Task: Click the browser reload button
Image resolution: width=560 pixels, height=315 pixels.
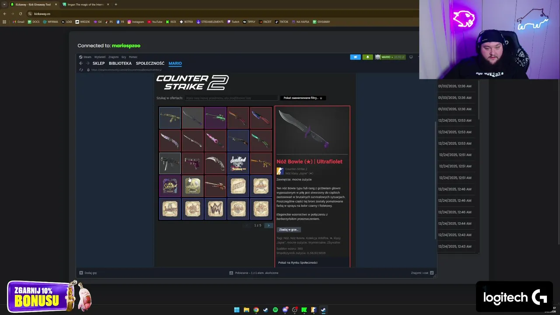Action: [x=20, y=14]
